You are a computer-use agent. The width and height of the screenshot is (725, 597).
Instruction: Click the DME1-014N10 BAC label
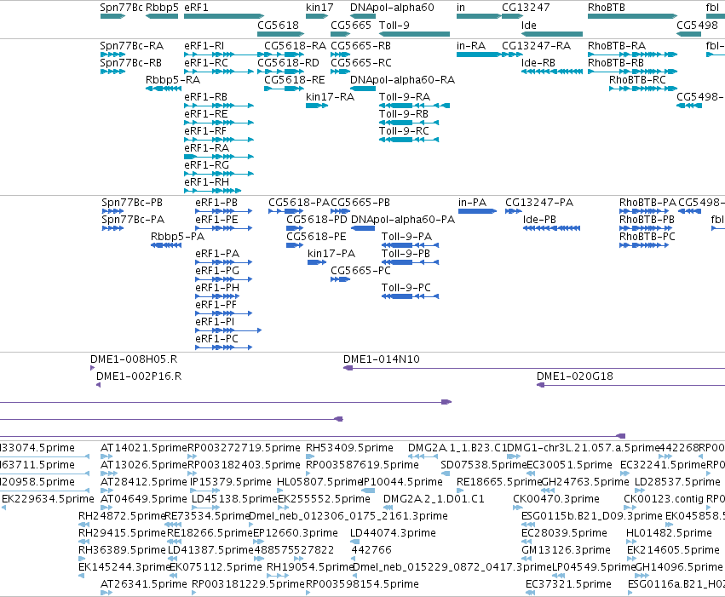coord(382,359)
